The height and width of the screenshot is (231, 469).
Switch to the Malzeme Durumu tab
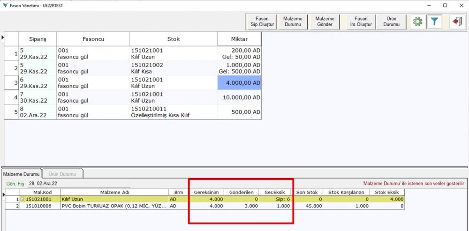(22, 173)
